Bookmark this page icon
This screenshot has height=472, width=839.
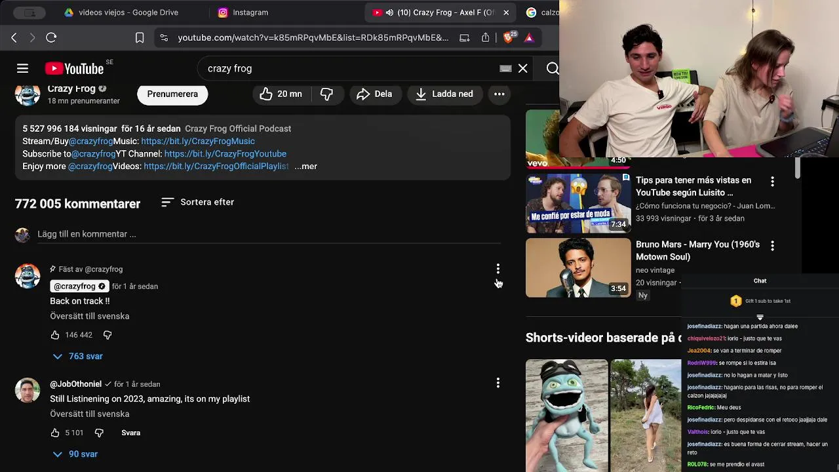click(140, 38)
